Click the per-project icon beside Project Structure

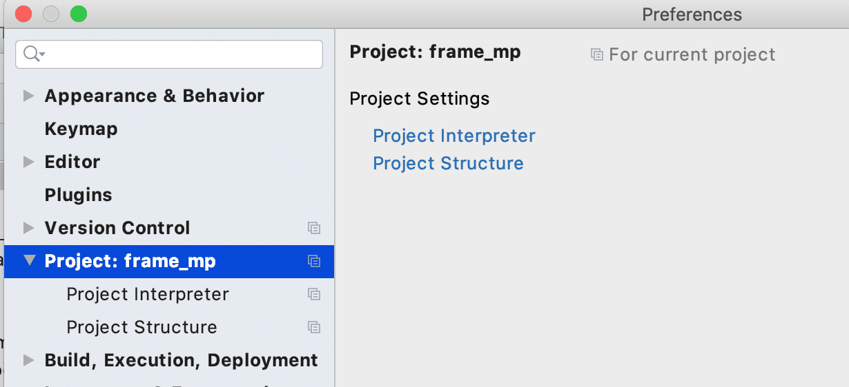tap(314, 327)
